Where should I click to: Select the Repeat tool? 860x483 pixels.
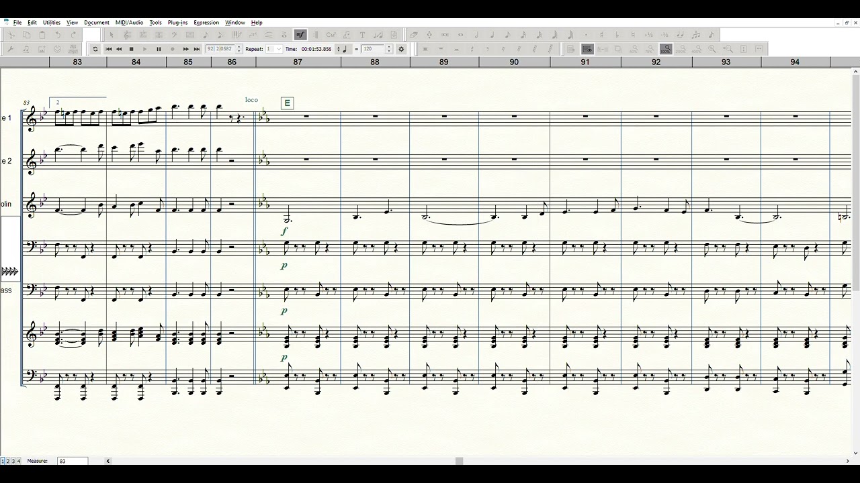click(x=315, y=35)
